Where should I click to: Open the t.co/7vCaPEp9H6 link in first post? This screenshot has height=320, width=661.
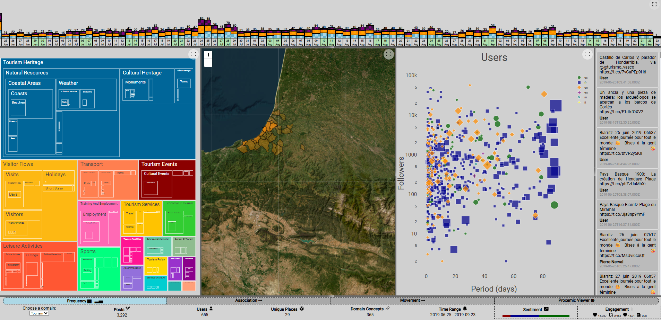623,72
